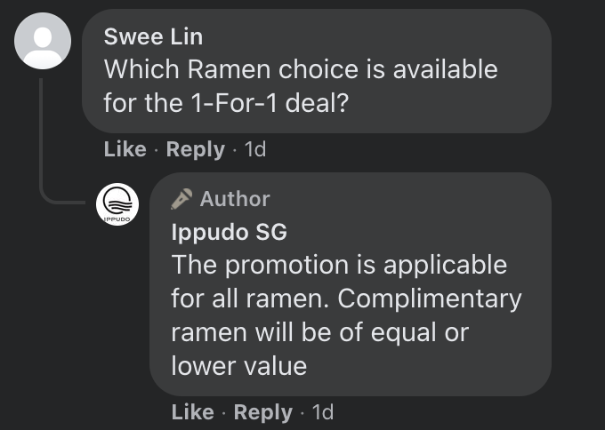Click the 'ramen will be of equal or' line
The height and width of the screenshot is (430, 605).
point(319,332)
